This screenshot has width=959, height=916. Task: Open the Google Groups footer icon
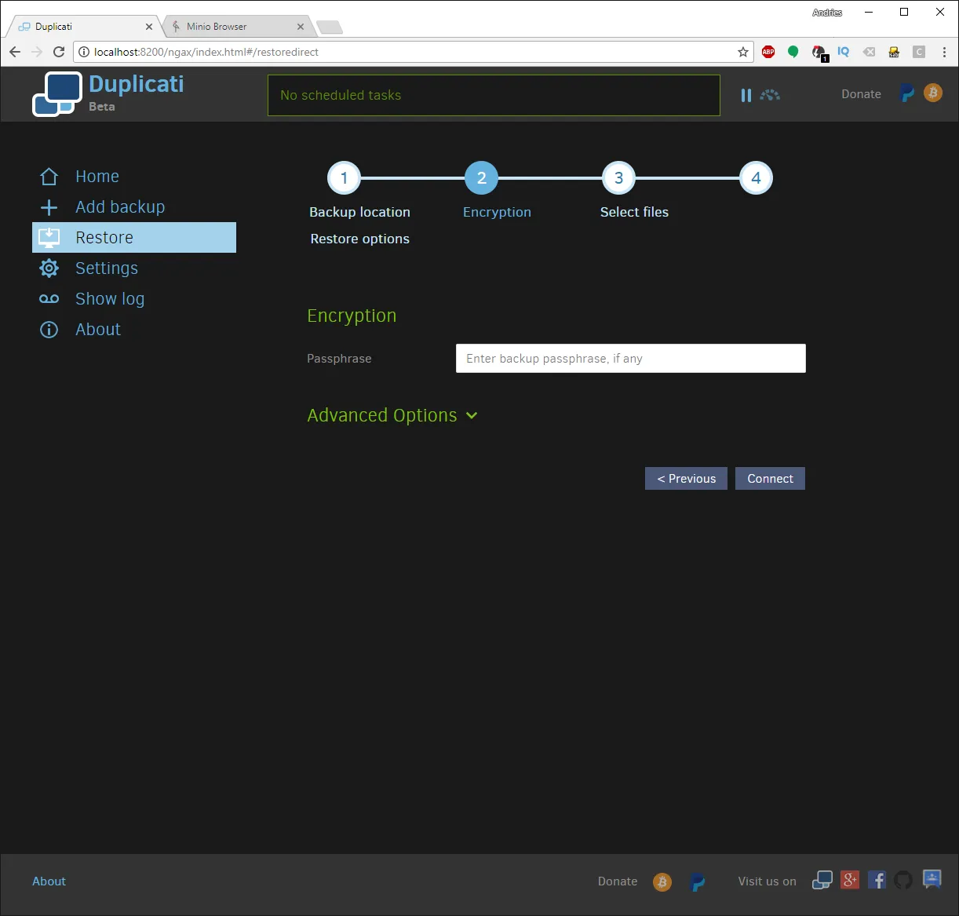pos(932,879)
